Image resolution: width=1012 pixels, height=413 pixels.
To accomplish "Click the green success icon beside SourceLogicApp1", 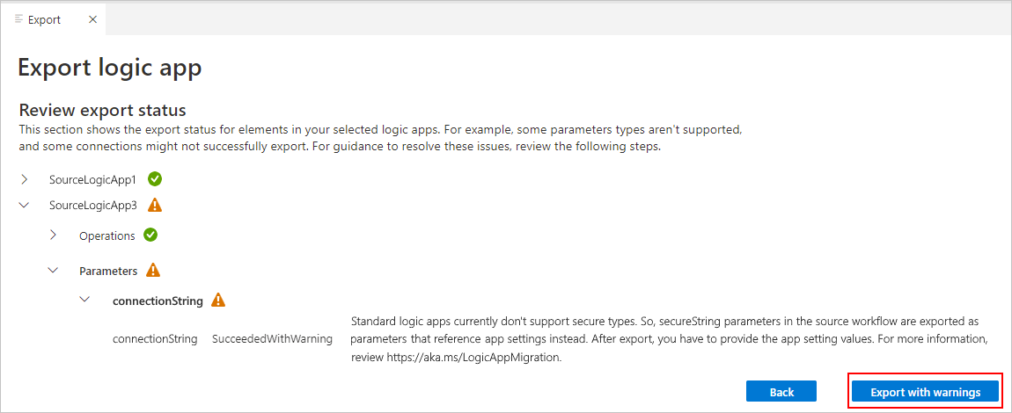I will coord(155,179).
